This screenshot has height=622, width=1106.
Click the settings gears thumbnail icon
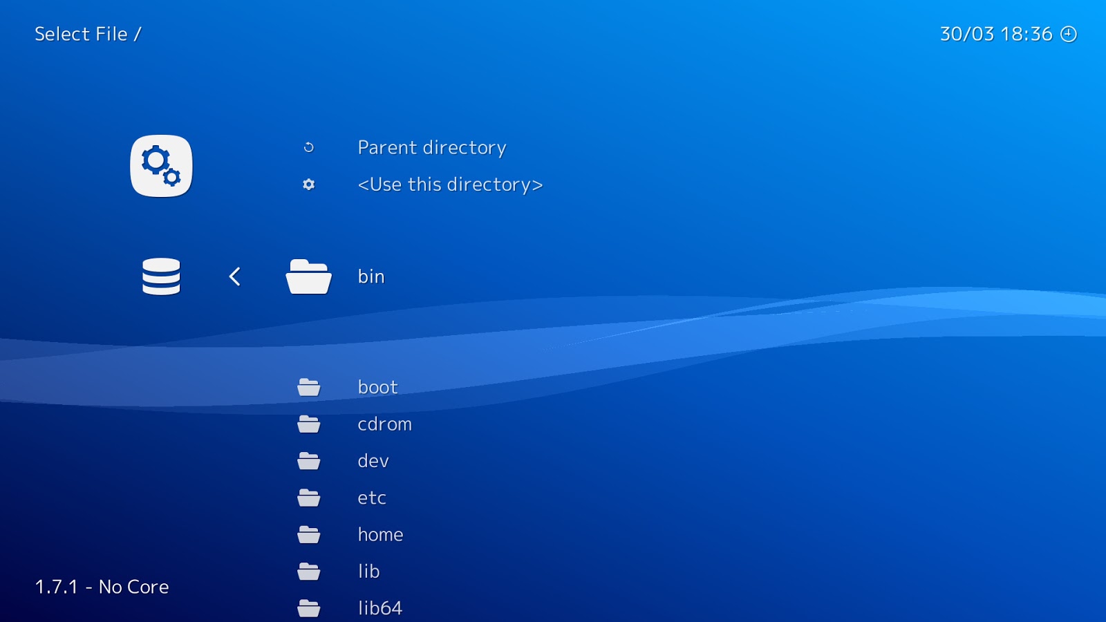162,167
